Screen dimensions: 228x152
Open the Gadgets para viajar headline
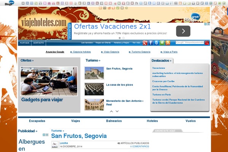(42, 100)
